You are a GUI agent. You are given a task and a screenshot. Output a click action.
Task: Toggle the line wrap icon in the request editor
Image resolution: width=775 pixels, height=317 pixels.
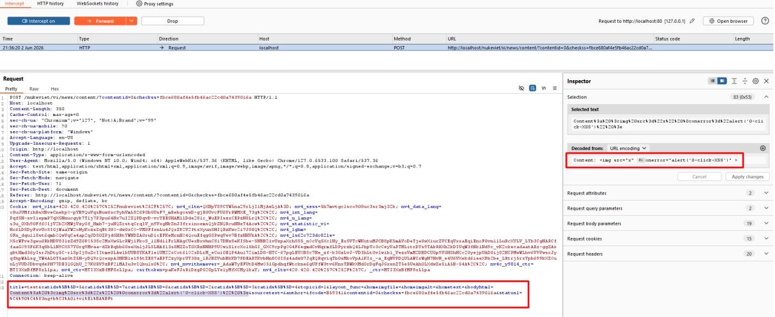pyautogui.click(x=533, y=88)
